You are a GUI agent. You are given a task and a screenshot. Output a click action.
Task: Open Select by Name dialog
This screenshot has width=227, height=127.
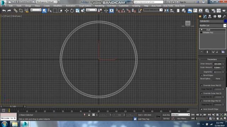(50, 11)
